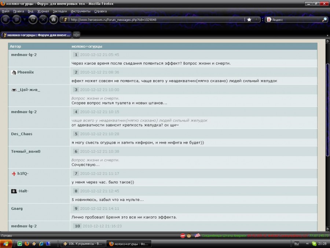Open the Инструменты menu
Viewport: 330px width, 248px height.
pos(80,11)
